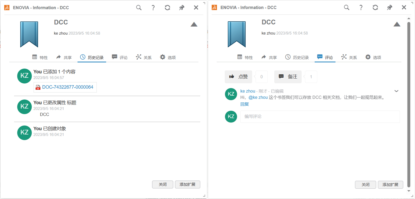Viewport: 415px width, 199px height.
Task: Select 历史记录 tab in left window
Action: pos(92,57)
